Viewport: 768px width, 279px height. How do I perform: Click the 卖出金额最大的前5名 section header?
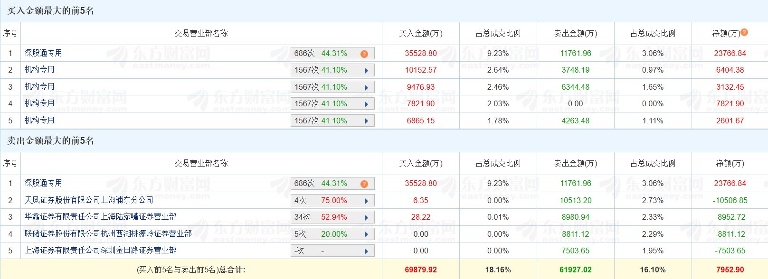click(50, 141)
